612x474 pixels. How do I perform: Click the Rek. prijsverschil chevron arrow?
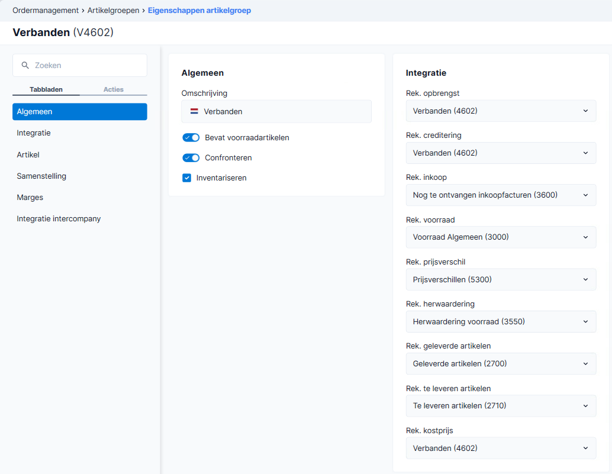tap(585, 279)
